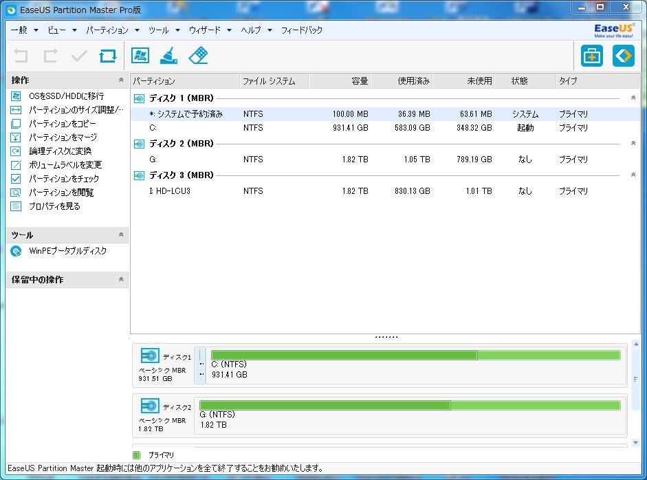Open the 一般 menu
647x480 pixels.
tap(24, 30)
